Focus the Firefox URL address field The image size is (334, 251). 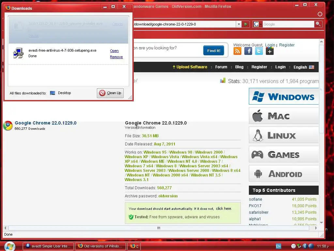coord(185,24)
